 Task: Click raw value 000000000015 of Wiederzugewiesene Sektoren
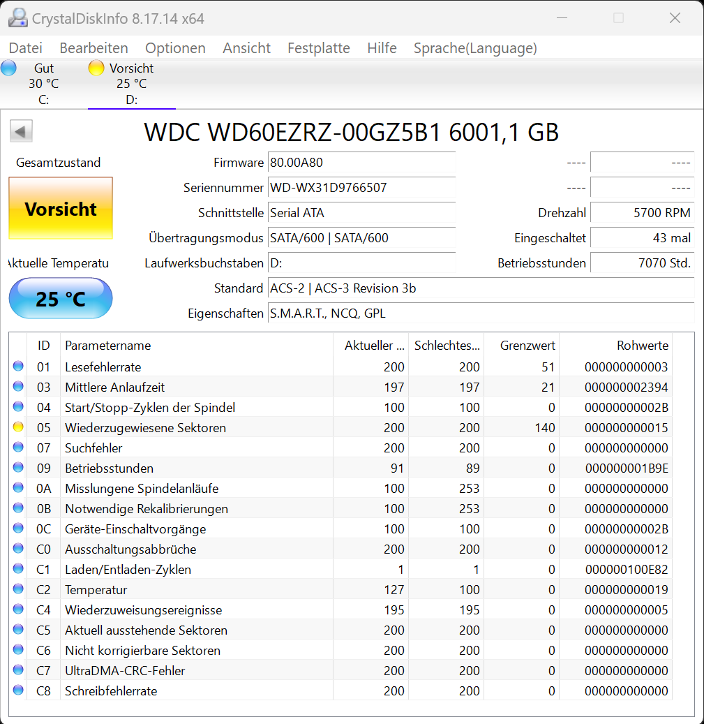tap(627, 428)
